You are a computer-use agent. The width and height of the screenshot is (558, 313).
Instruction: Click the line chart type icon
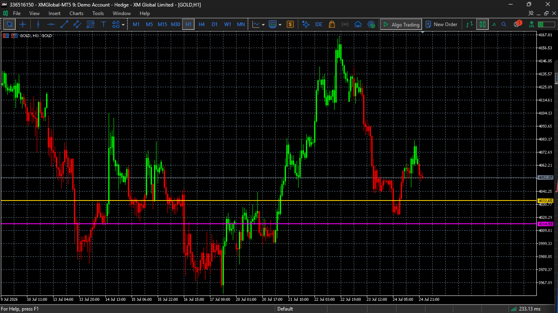tap(256, 24)
